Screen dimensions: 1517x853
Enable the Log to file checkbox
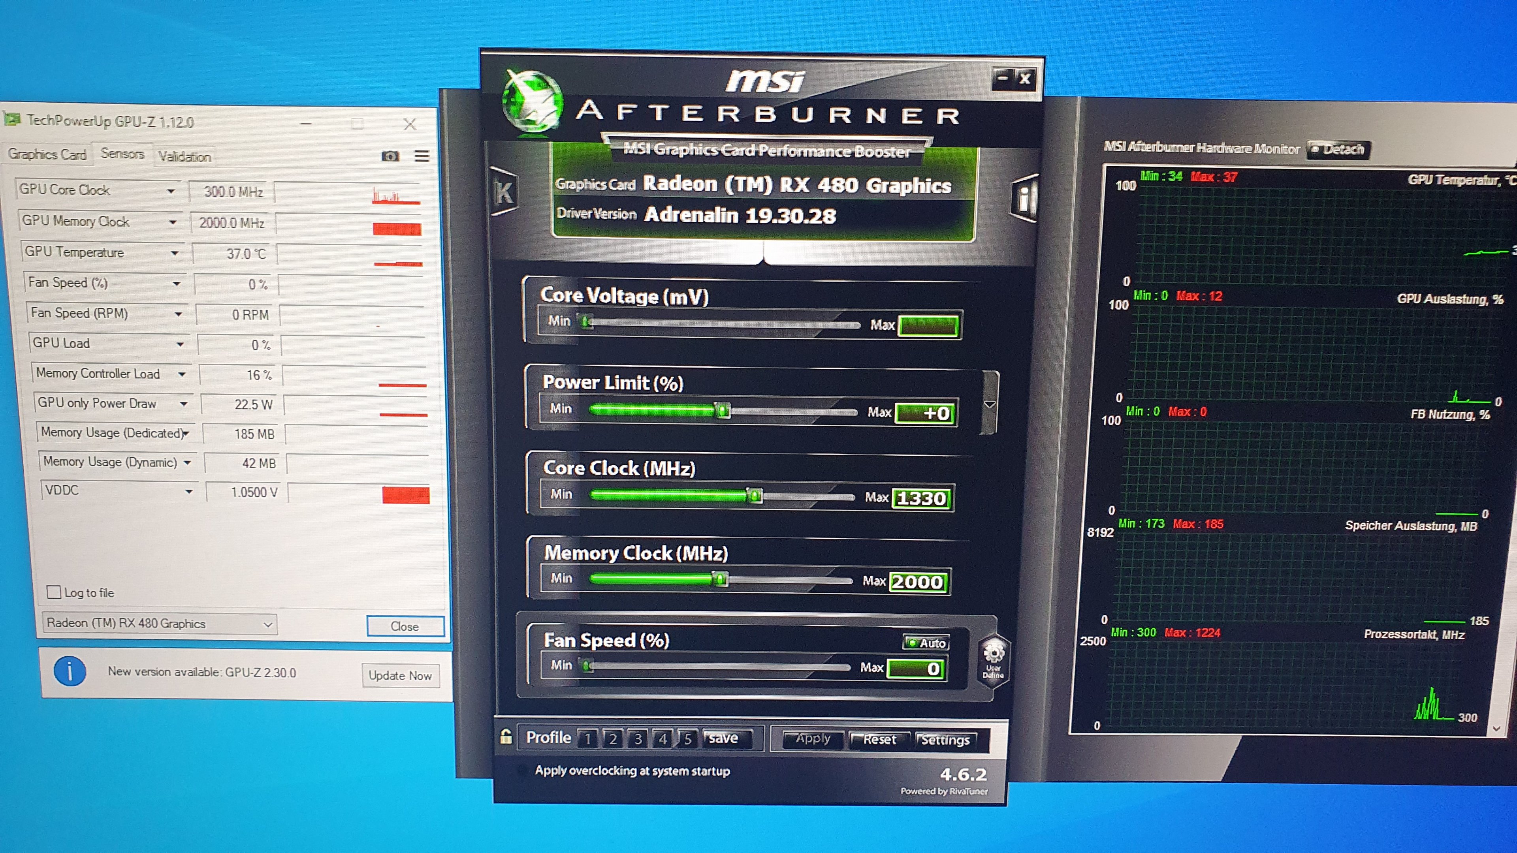point(54,592)
